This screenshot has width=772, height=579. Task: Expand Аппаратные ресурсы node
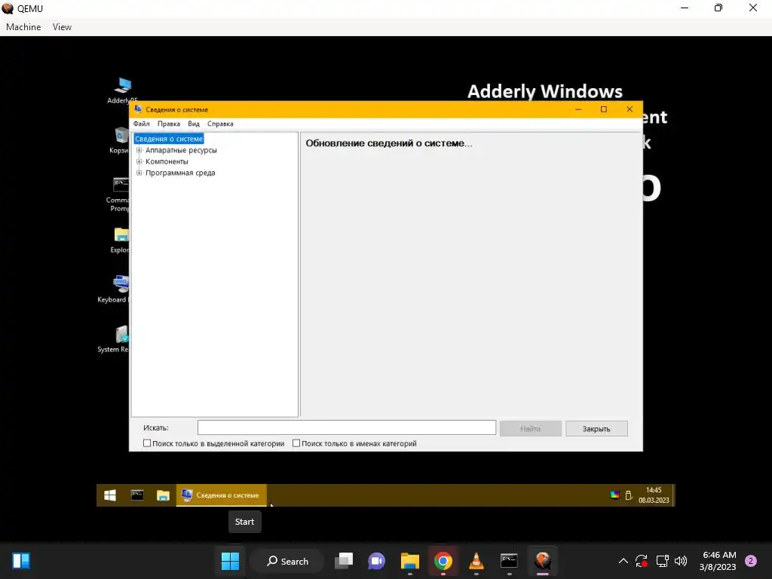point(139,150)
